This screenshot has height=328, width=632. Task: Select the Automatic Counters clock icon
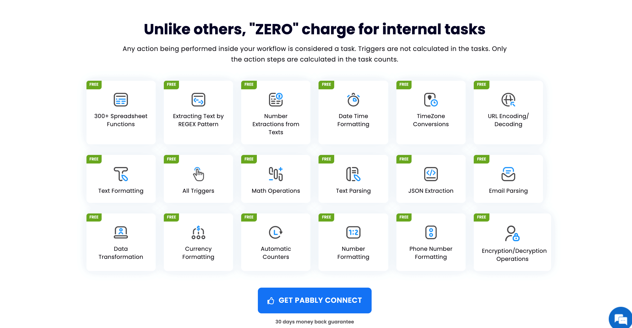tap(276, 232)
